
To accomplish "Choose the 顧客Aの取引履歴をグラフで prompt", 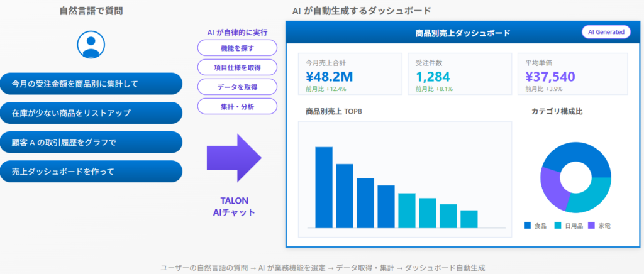I will tap(92, 142).
